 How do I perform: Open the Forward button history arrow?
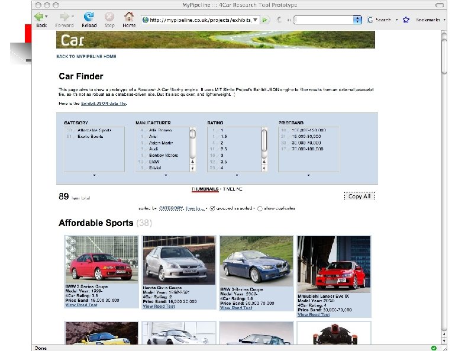(x=73, y=17)
